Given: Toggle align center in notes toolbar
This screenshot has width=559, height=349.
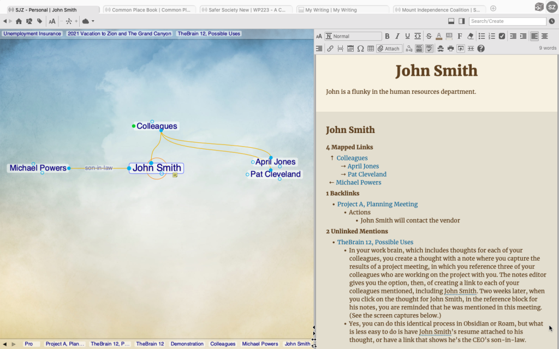Looking at the screenshot, I should point(544,36).
